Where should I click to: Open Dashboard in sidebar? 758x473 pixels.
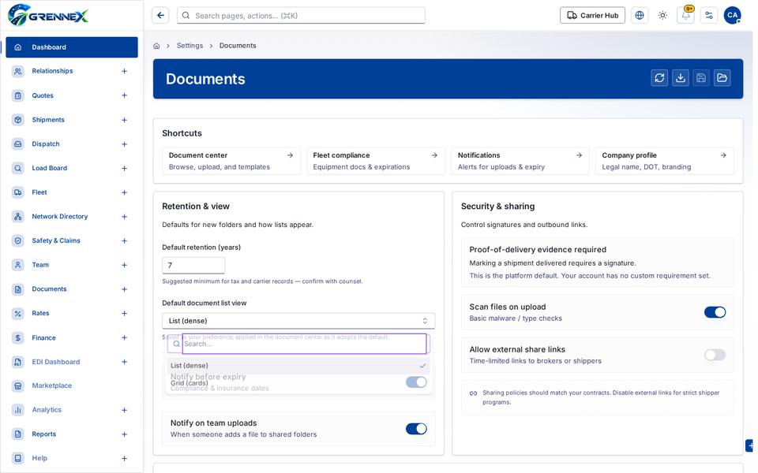coord(72,47)
